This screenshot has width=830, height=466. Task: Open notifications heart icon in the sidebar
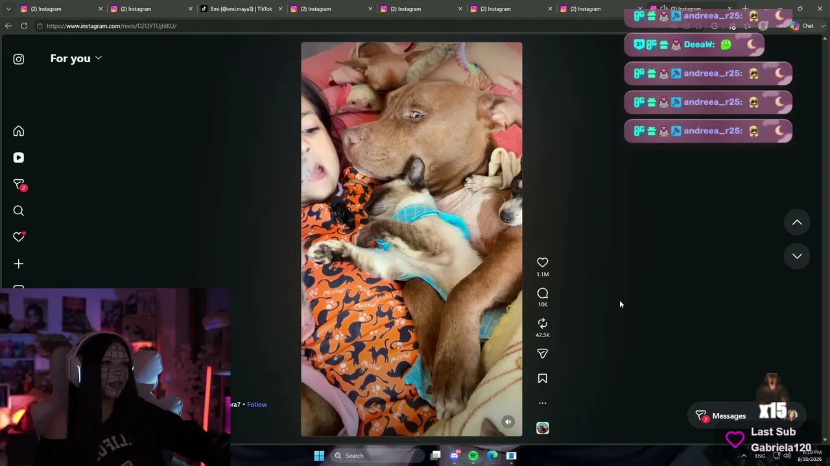point(19,237)
